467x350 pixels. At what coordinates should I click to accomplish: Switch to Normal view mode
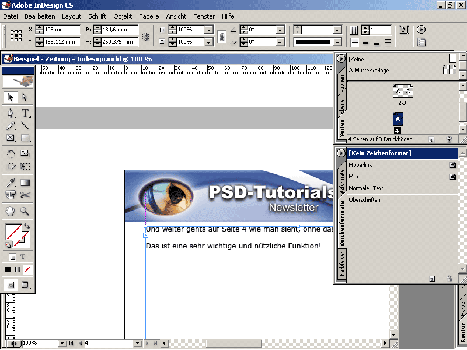pos(11,285)
